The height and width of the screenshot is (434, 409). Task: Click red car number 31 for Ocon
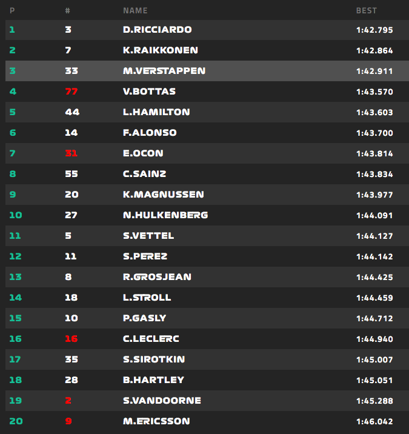[x=71, y=153]
